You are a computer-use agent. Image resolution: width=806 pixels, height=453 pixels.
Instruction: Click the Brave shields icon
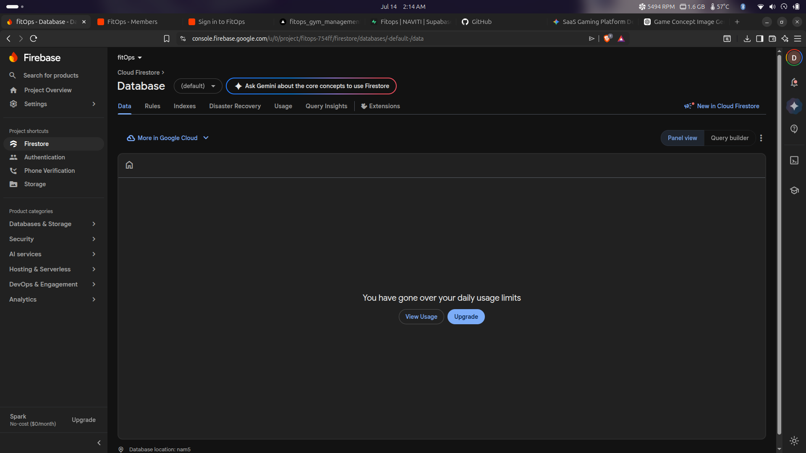tap(607, 39)
